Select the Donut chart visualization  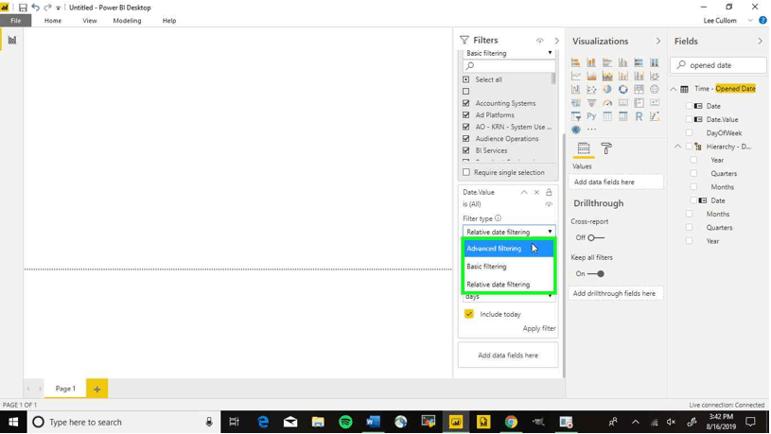coord(623,90)
